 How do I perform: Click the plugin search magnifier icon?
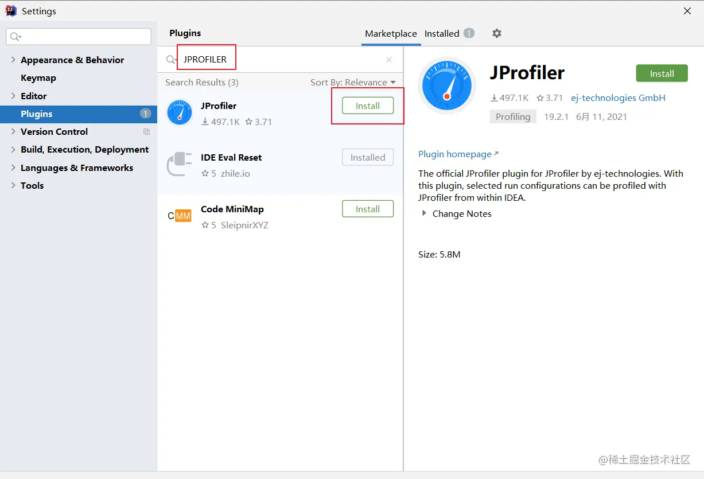coord(171,60)
